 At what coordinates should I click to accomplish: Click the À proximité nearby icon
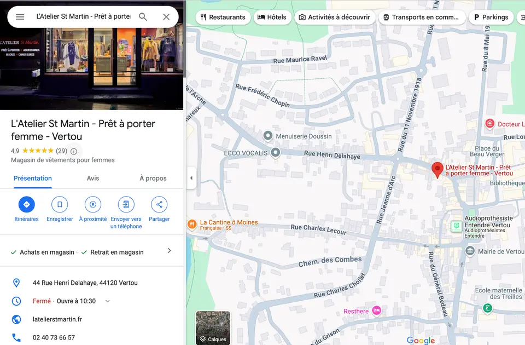[x=93, y=204]
